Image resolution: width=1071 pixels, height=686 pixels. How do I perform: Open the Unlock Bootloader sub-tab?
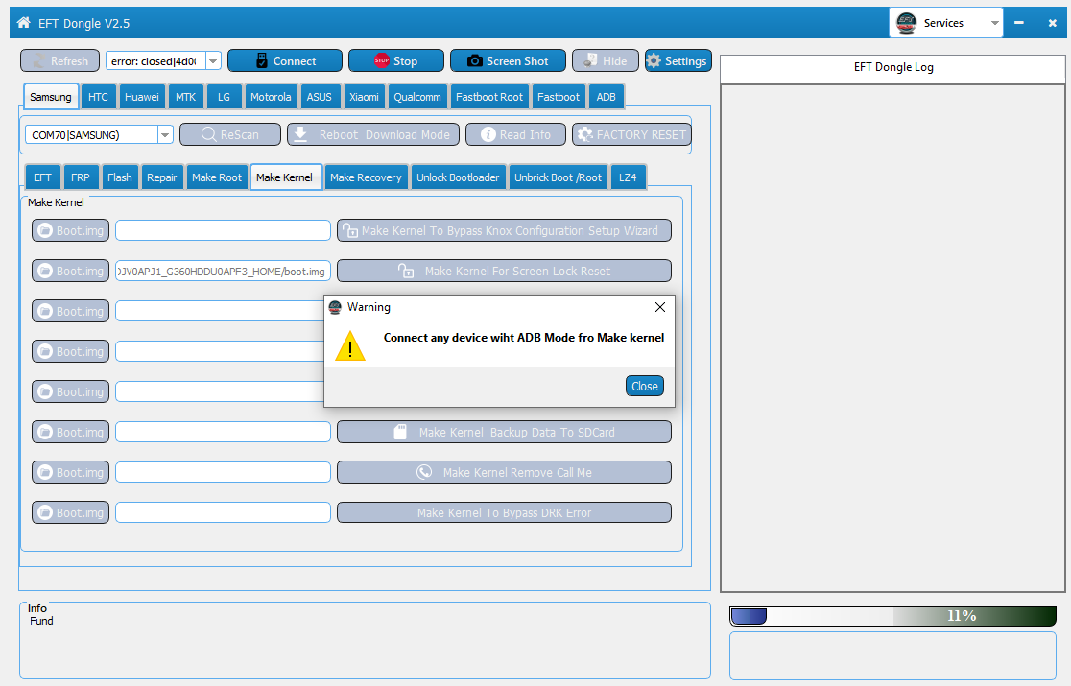(x=458, y=177)
